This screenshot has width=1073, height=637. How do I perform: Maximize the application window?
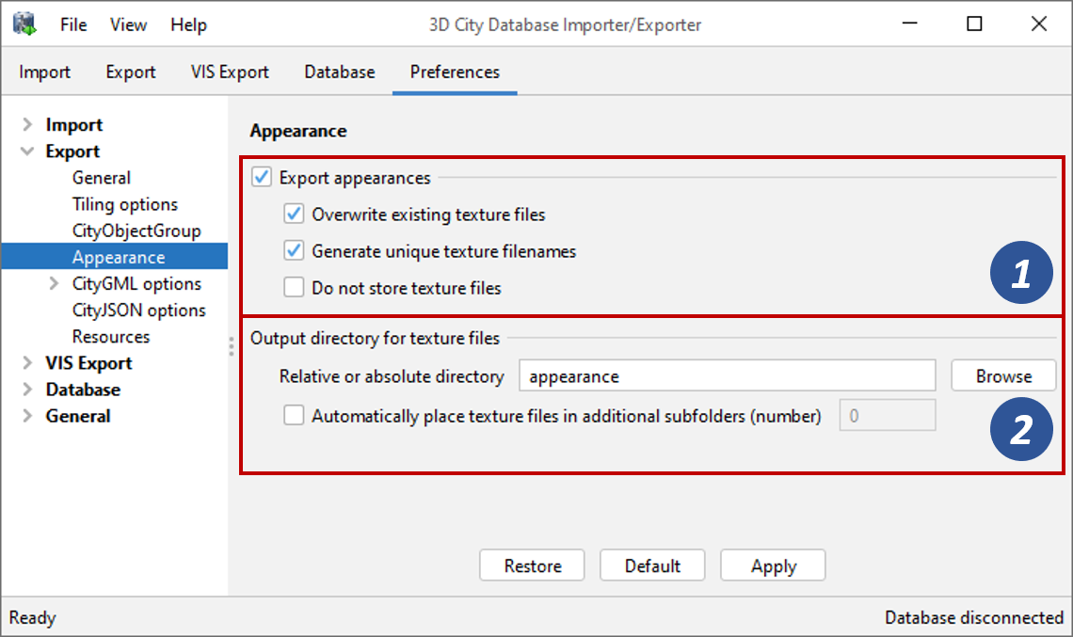(974, 24)
